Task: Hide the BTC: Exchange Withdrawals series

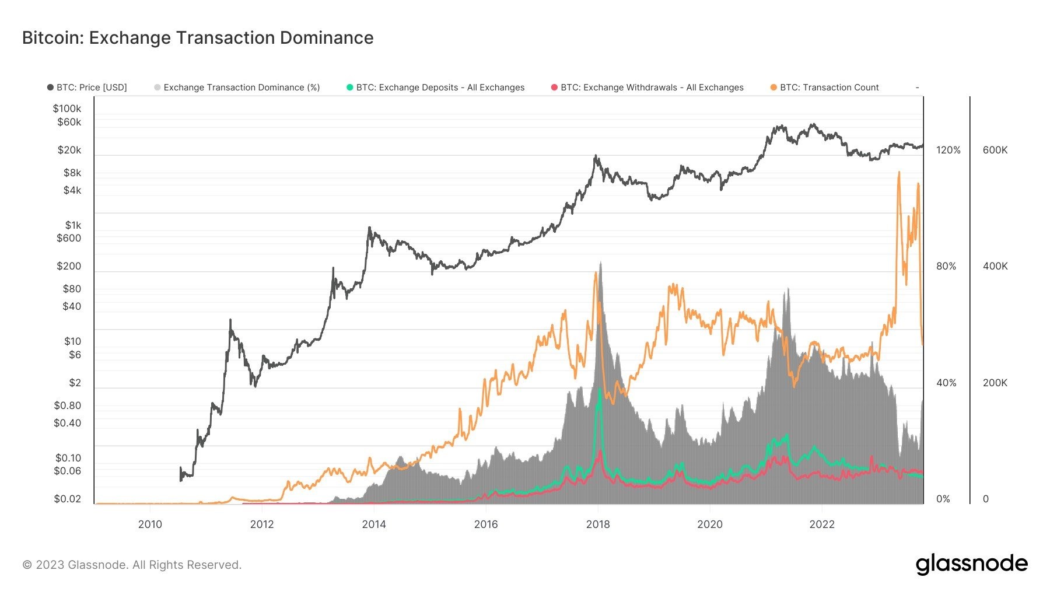Action: click(x=653, y=88)
